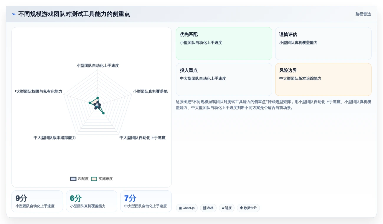Image resolution: width=383 pixels, height=224 pixels.
Task: Click radar axis label 大型团队权限与私有化能力
Action: pyautogui.click(x=39, y=92)
